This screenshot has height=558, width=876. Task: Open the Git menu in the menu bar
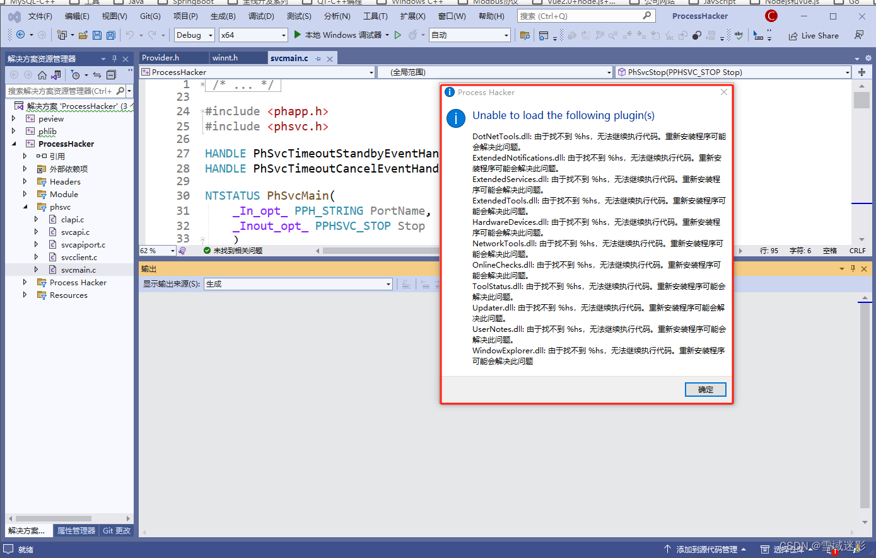149,16
